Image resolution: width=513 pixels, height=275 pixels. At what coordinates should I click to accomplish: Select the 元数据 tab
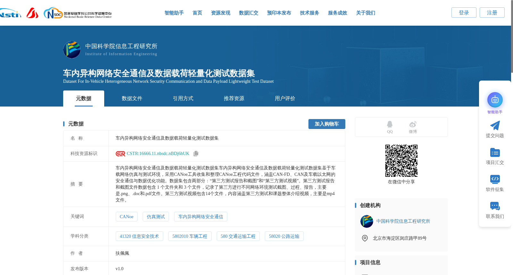[x=84, y=99]
